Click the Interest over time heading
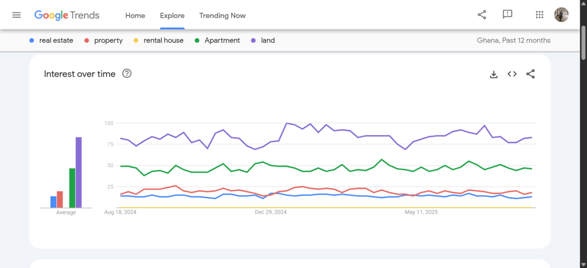This screenshot has width=587, height=268. point(80,74)
